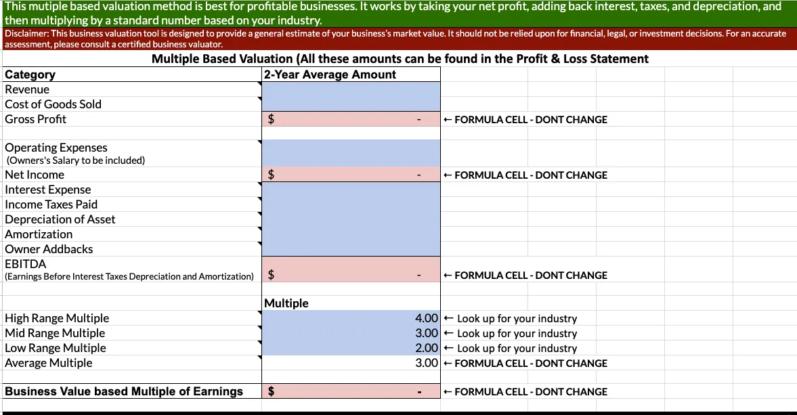Select the Depreciation of Asset amount cell
This screenshot has height=415, width=797.
pos(351,219)
